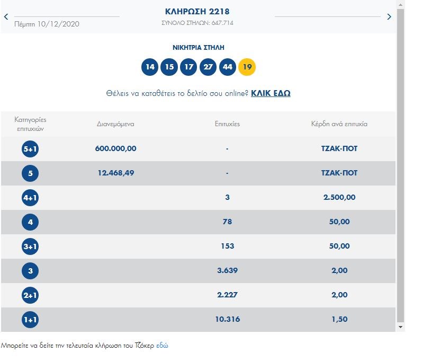Click the scrollbar up arrow
422x361 pixels.
pos(400,4)
